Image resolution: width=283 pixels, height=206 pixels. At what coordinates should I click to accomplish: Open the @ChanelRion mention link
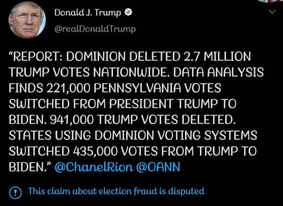pyautogui.click(x=94, y=167)
